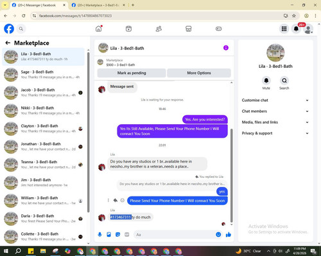Click the address bar URL

coord(75,16)
